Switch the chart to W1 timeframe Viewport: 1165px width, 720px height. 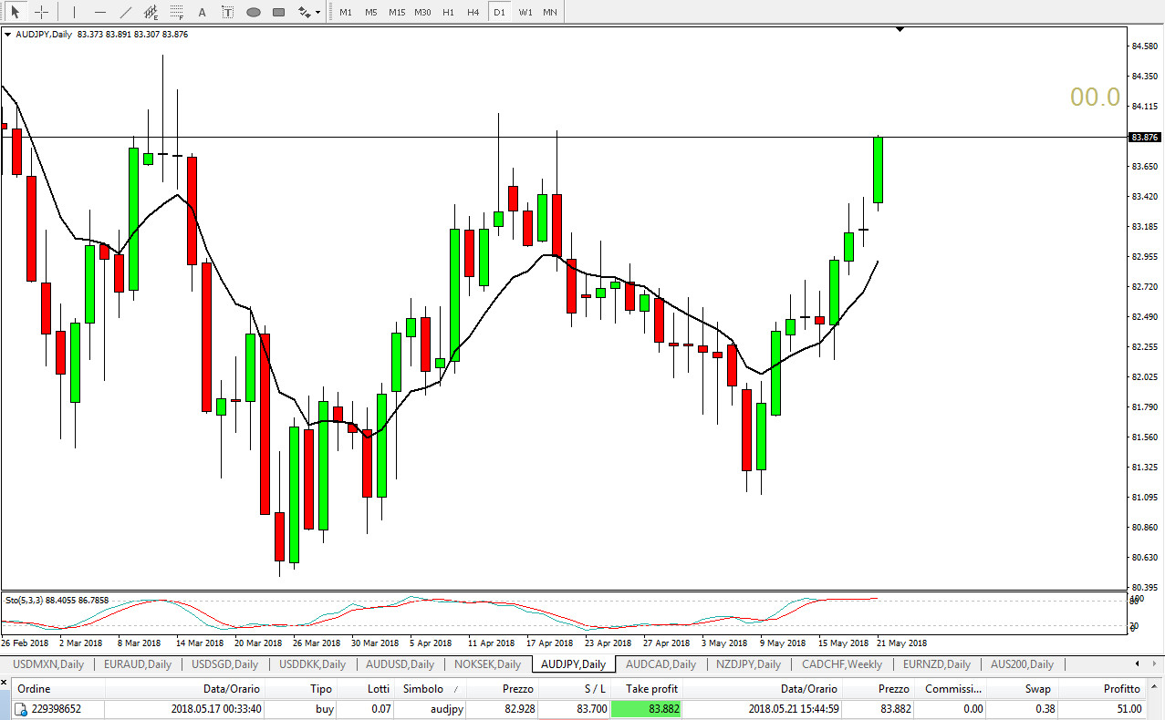point(525,12)
